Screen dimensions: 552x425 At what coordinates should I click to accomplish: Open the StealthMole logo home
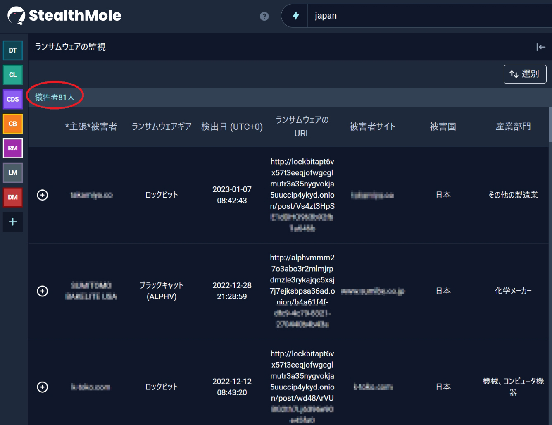[x=64, y=16]
